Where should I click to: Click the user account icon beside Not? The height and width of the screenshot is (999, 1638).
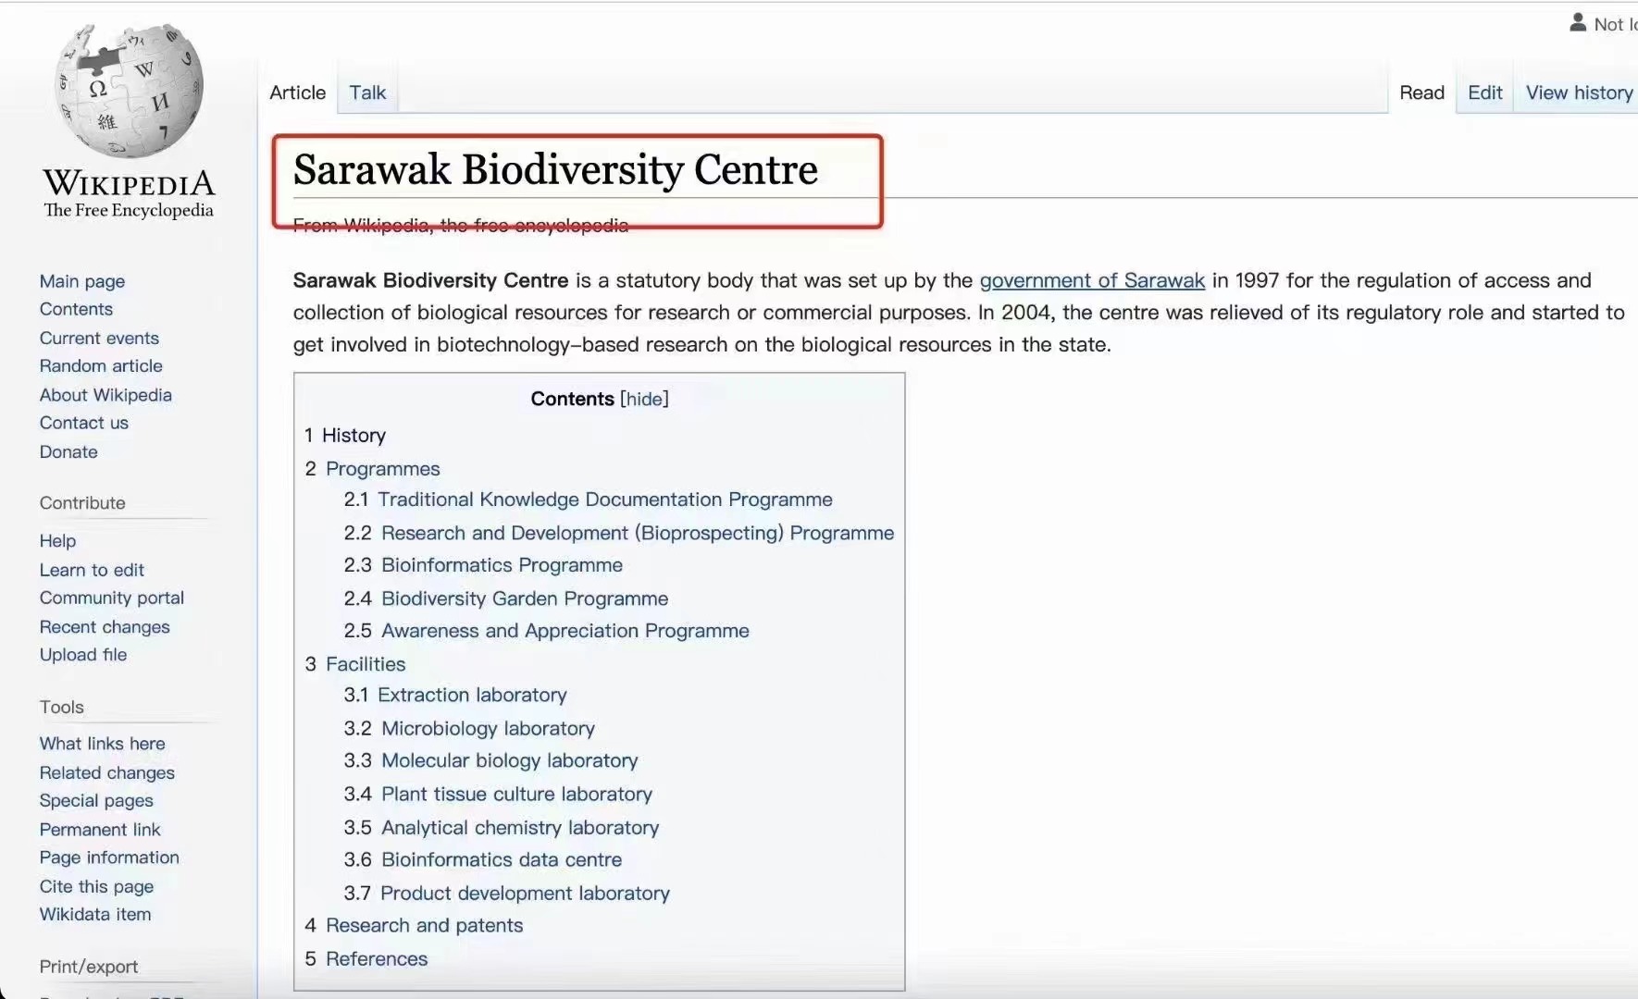[1578, 22]
